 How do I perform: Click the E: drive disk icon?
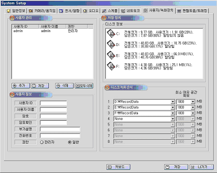coord(111,55)
